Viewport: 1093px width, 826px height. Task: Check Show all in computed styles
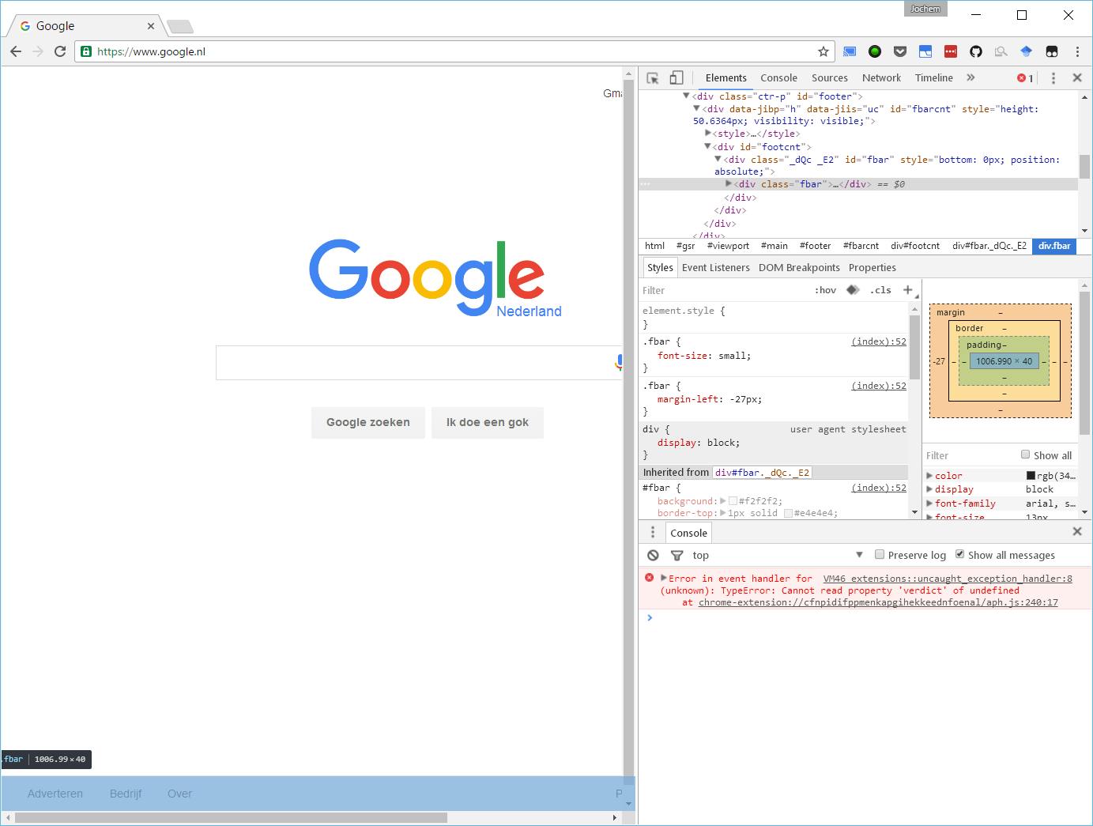pyautogui.click(x=1025, y=454)
